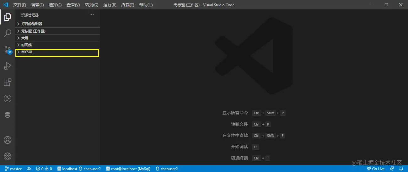Open the Manage gear icon
The image size is (408, 172).
[x=8, y=156]
